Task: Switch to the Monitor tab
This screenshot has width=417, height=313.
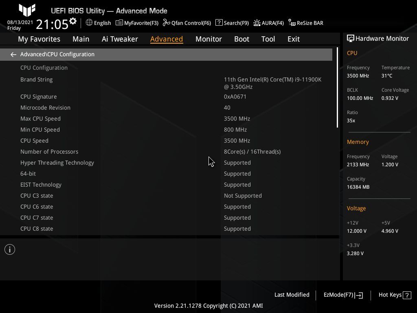Action: click(208, 39)
